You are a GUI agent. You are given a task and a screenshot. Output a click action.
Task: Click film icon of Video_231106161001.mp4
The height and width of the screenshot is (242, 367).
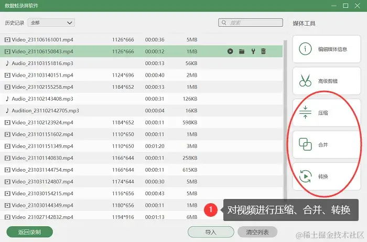click(x=7, y=39)
